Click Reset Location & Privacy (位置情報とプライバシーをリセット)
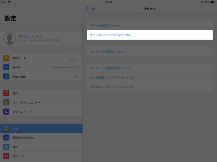The width and height of the screenshot is (217, 162). (150, 87)
